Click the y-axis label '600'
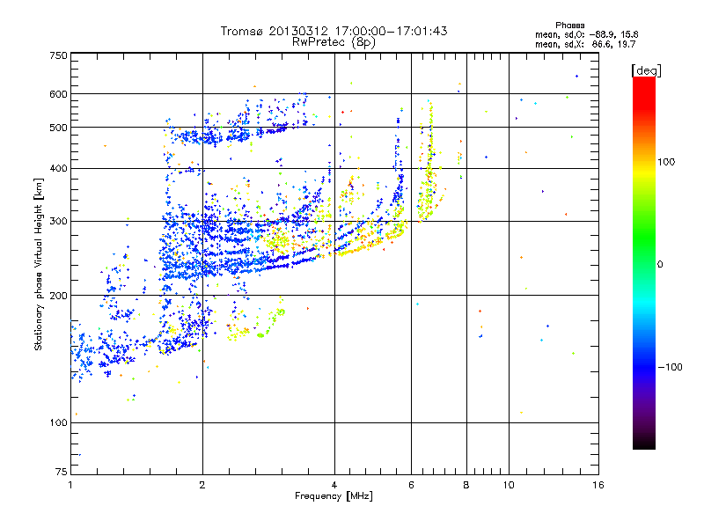The height and width of the screenshot is (528, 704). 59,94
